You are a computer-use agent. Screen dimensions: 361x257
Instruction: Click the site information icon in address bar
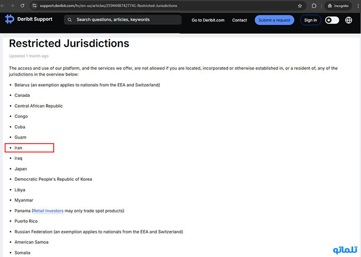pyautogui.click(x=35, y=6)
